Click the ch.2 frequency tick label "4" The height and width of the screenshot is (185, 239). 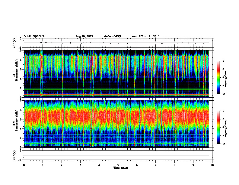pyautogui.click(x=21, y=129)
